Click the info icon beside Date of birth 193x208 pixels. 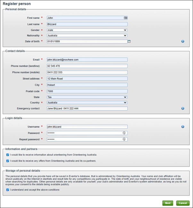[183, 41]
